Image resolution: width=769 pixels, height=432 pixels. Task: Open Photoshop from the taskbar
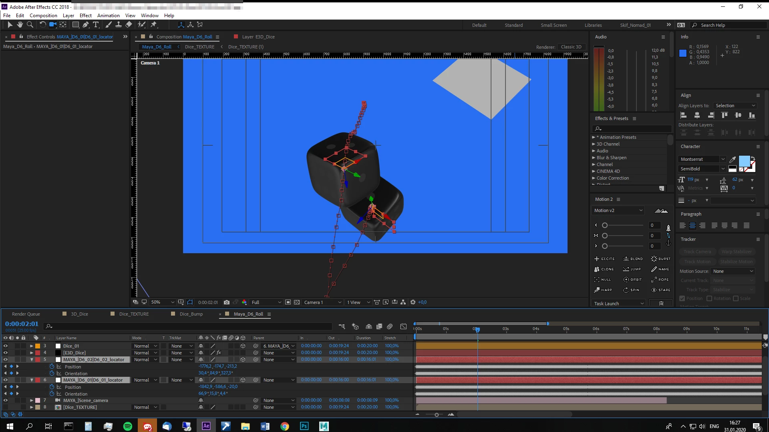[304, 426]
